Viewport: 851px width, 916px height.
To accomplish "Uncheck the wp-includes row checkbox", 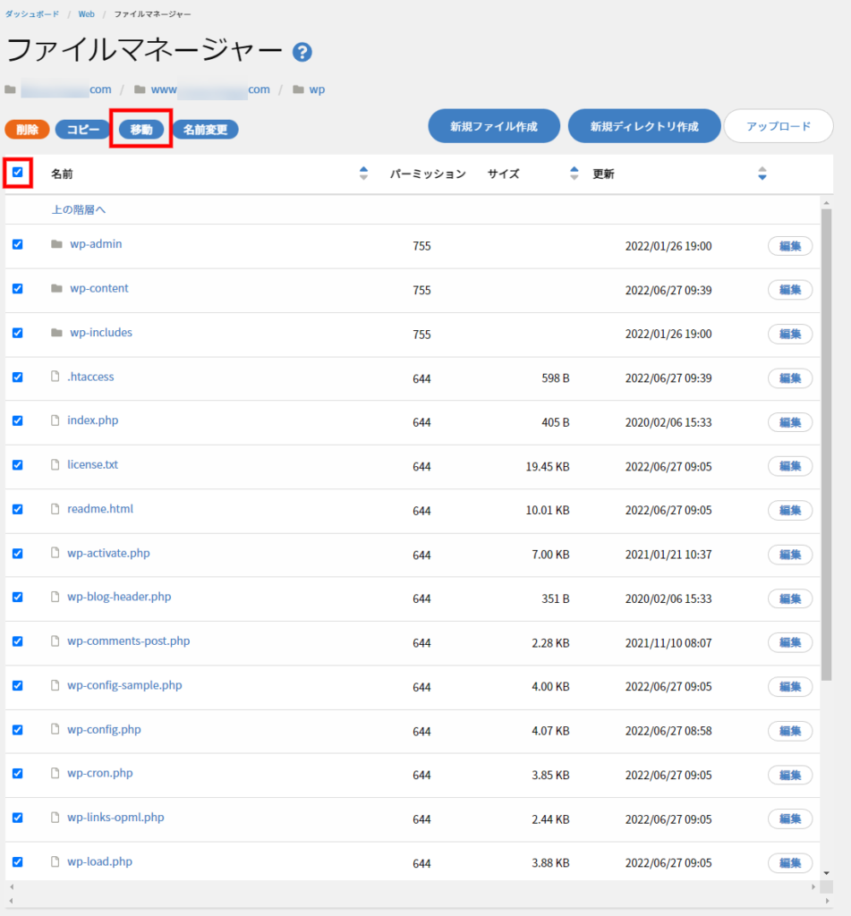I will [18, 333].
